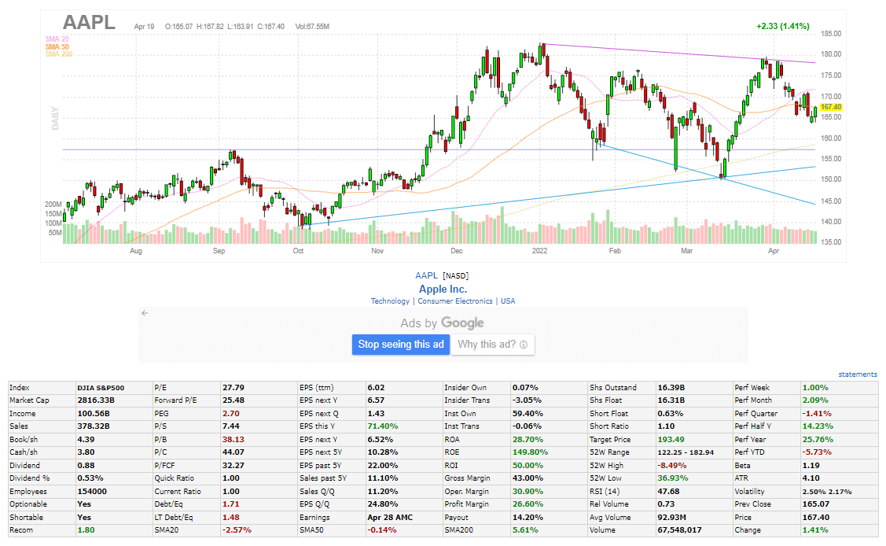Click the AAPL daily chart image
This screenshot has width=886, height=546.
pyautogui.click(x=443, y=136)
